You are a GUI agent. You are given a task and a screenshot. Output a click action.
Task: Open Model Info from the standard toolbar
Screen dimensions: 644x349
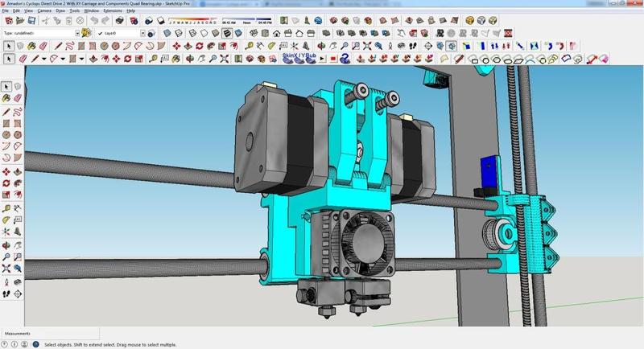pos(134,20)
